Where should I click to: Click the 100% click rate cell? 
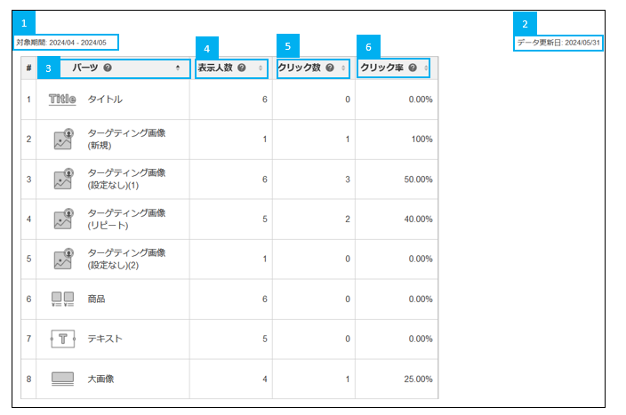(422, 140)
